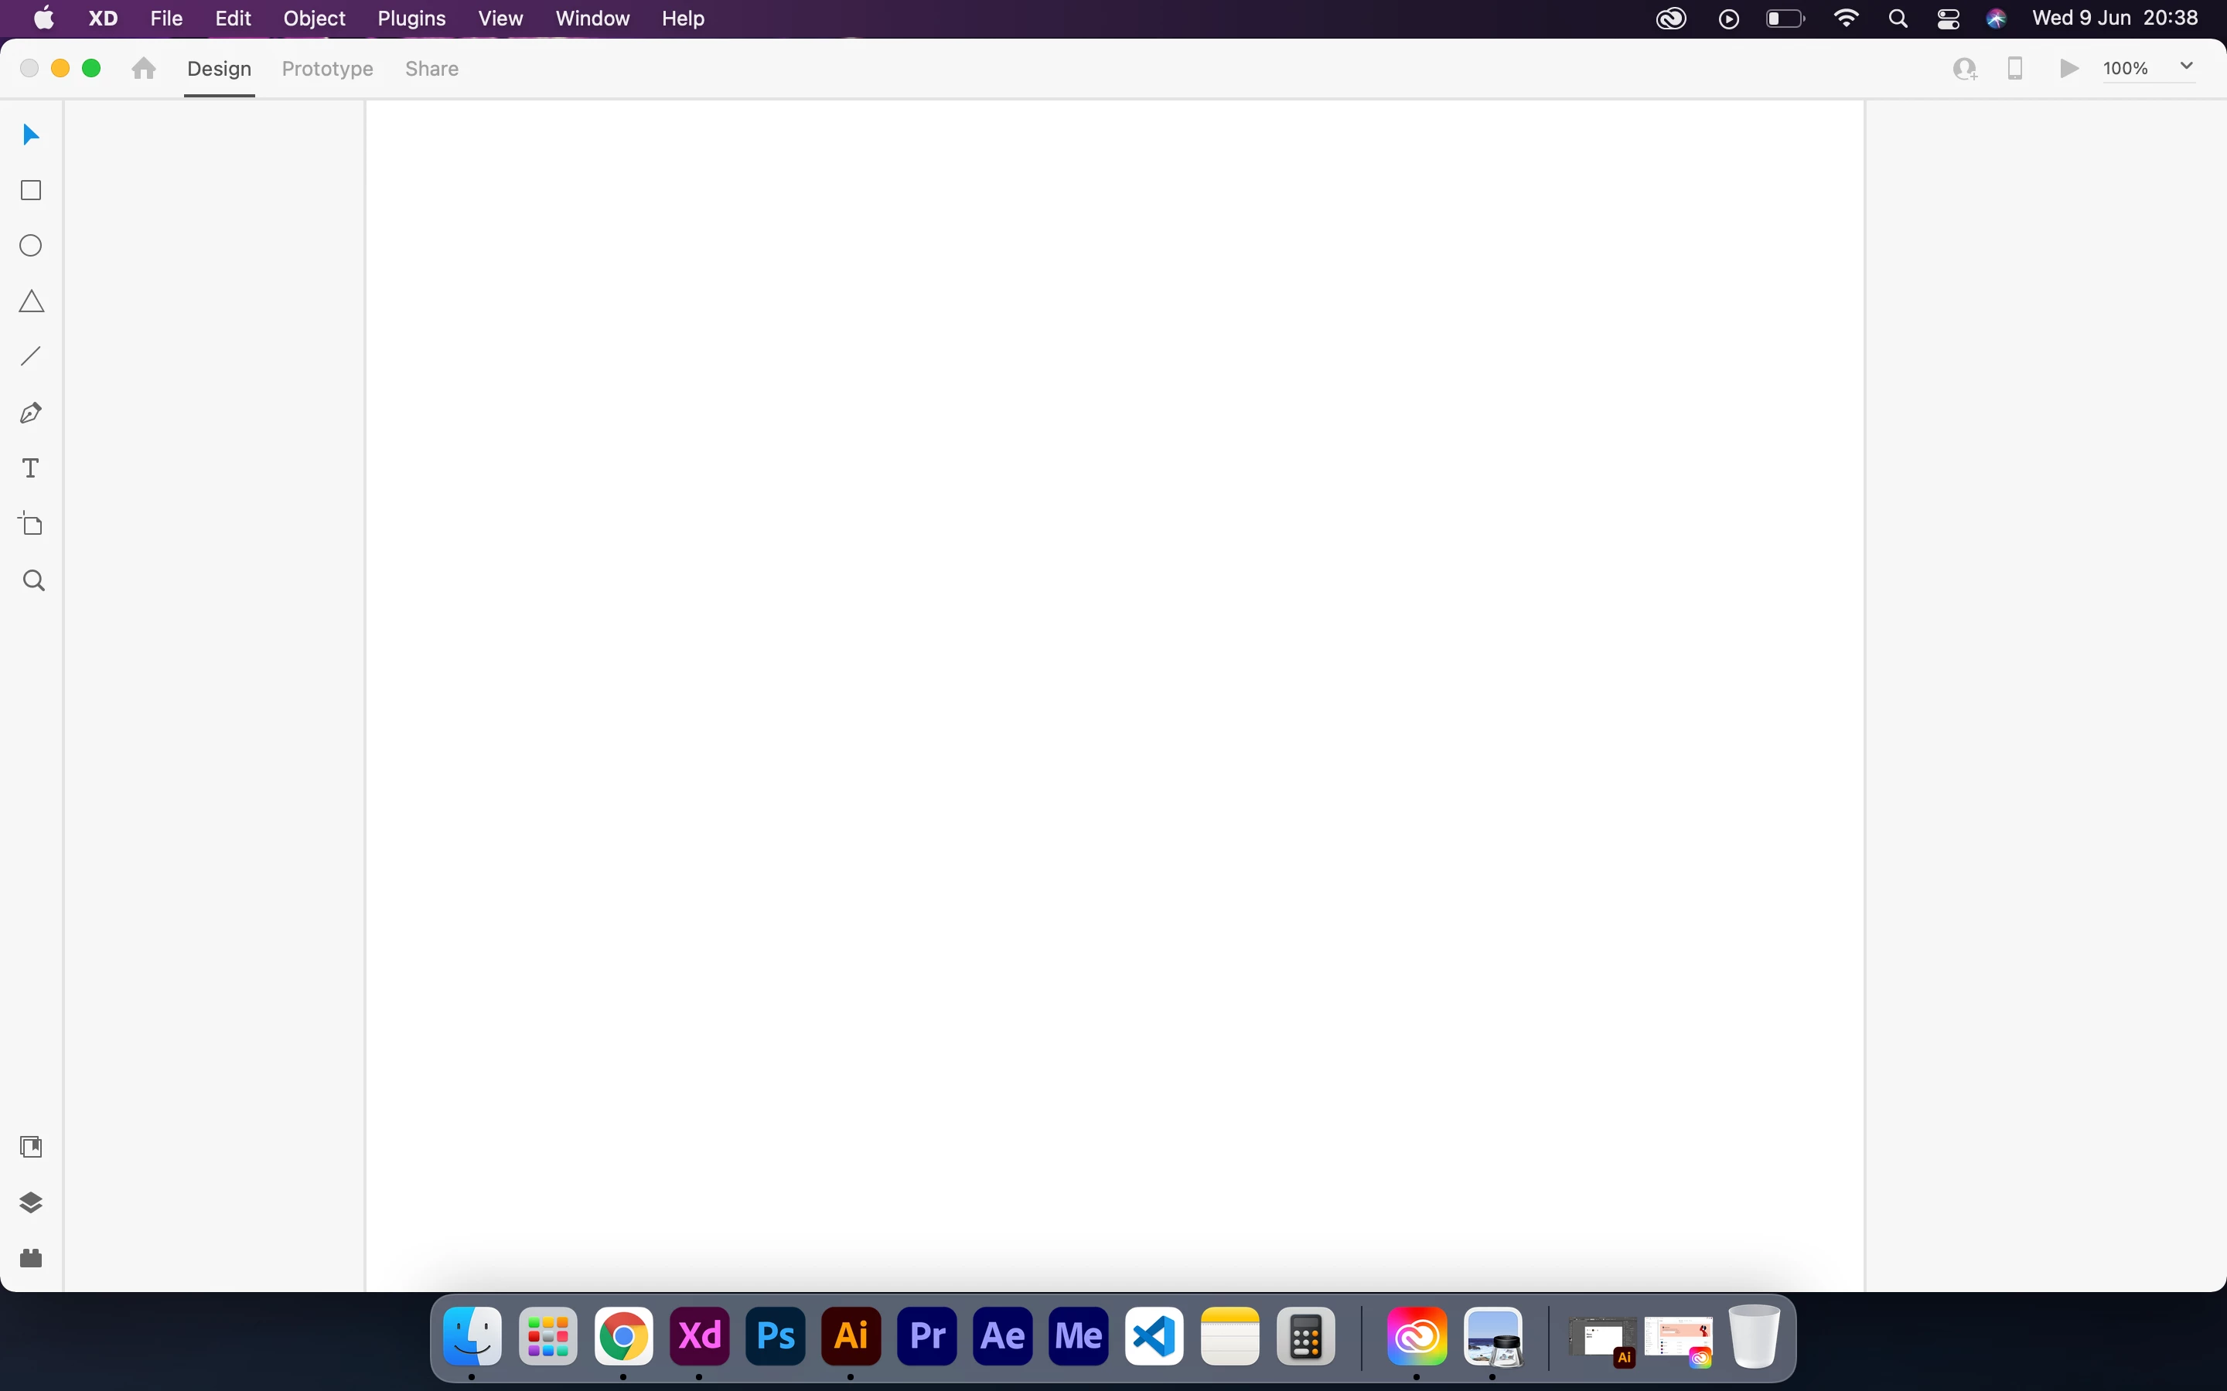Select the Ellipse tool
This screenshot has height=1391, width=2227.
(x=31, y=246)
